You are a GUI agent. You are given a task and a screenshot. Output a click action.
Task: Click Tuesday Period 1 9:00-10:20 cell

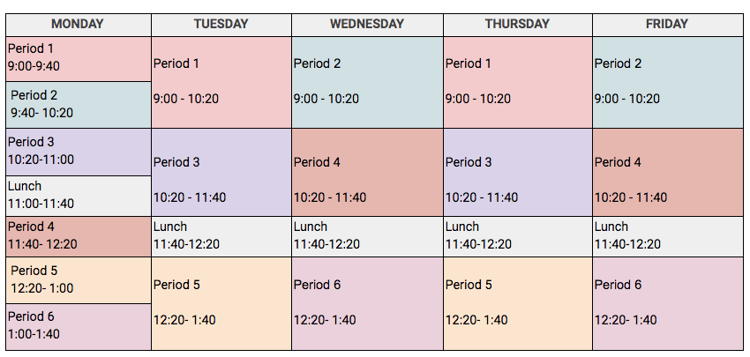click(x=221, y=81)
